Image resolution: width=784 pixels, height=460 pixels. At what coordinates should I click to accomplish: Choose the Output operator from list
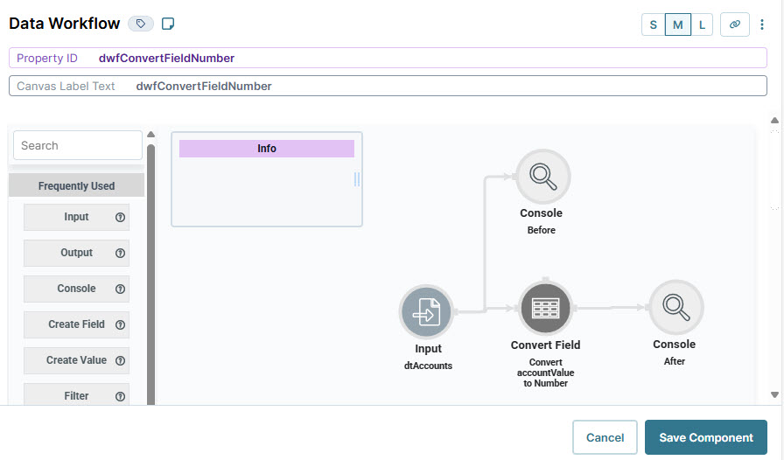pyautogui.click(x=76, y=253)
